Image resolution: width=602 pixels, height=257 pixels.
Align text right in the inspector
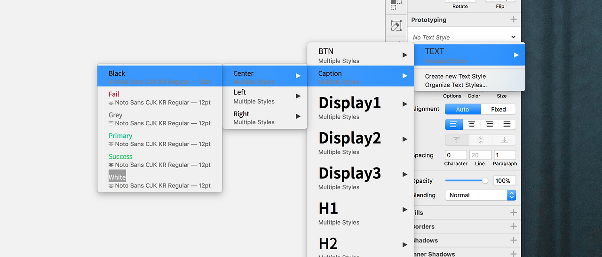(490, 124)
